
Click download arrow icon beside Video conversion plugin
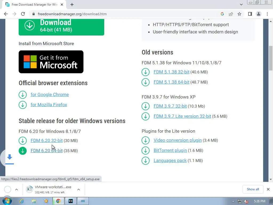point(146,140)
